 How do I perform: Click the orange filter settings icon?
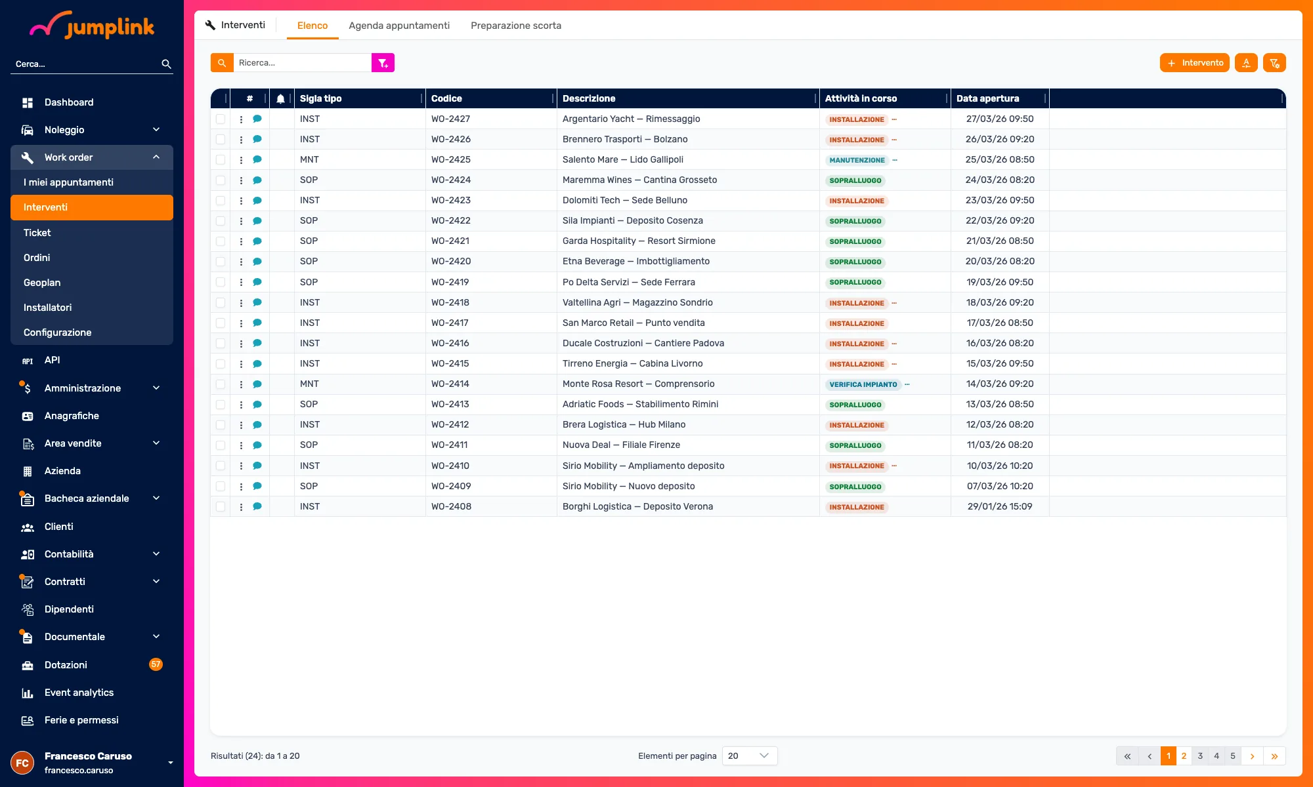click(x=1274, y=63)
